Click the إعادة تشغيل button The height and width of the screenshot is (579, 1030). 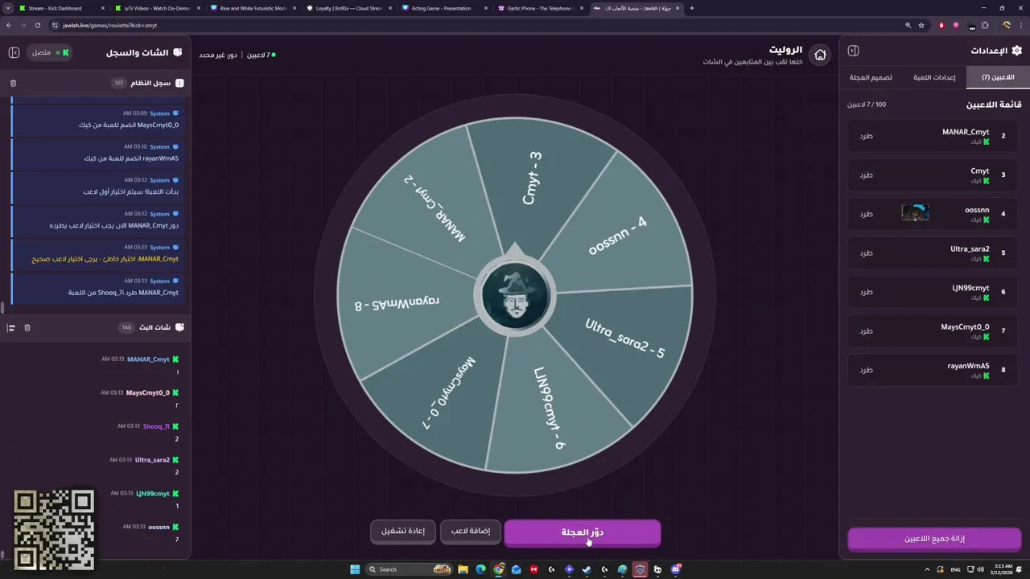click(x=403, y=532)
